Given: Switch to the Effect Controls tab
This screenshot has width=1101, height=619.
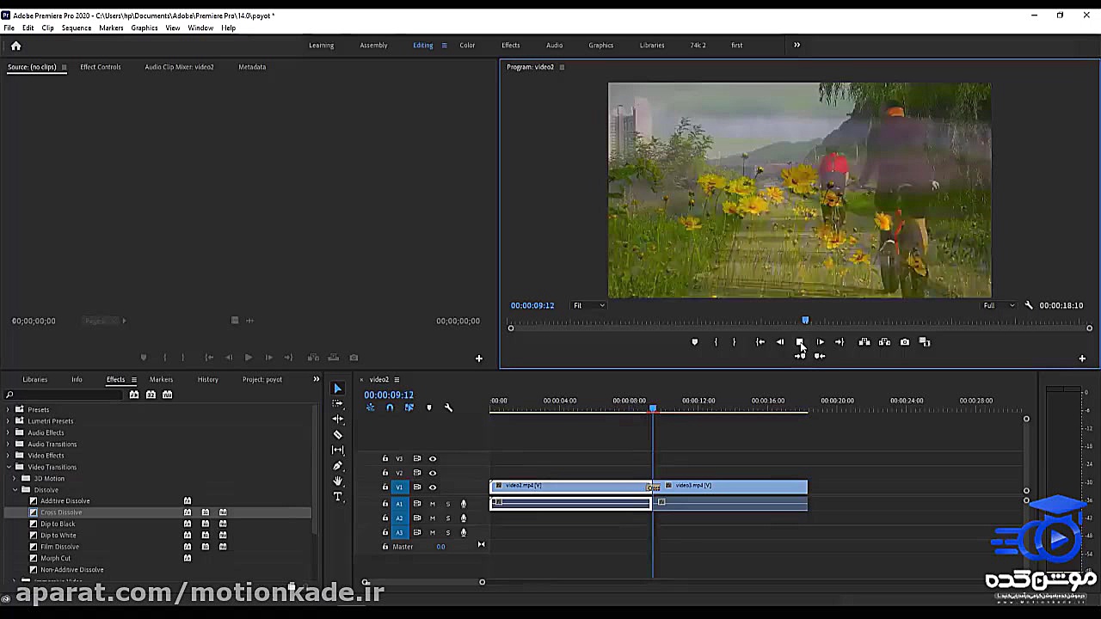Looking at the screenshot, I should [101, 67].
